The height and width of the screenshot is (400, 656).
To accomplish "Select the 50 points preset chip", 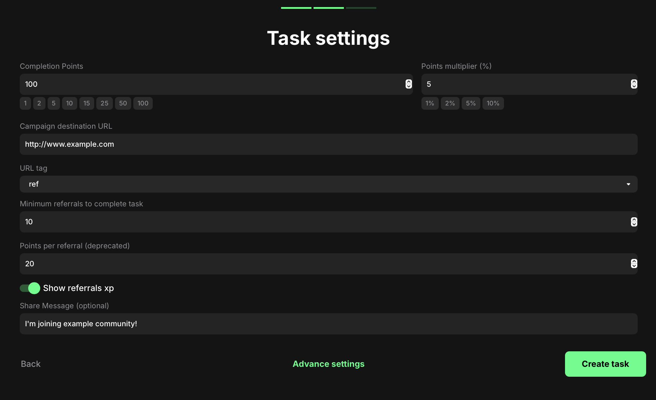I will point(123,103).
